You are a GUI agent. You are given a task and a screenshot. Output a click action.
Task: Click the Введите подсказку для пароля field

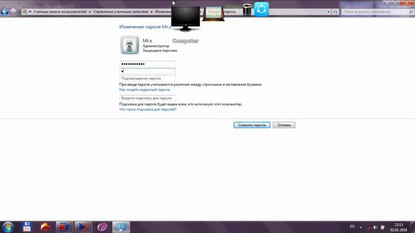tap(147, 98)
